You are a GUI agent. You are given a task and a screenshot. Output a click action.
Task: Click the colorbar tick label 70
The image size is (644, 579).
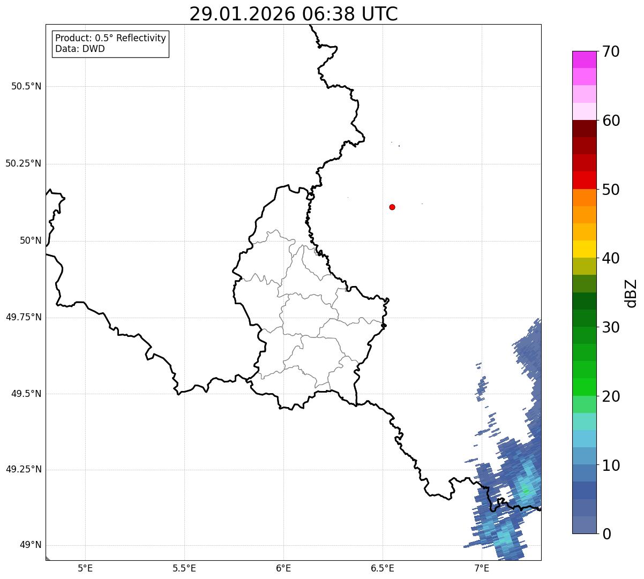point(610,51)
